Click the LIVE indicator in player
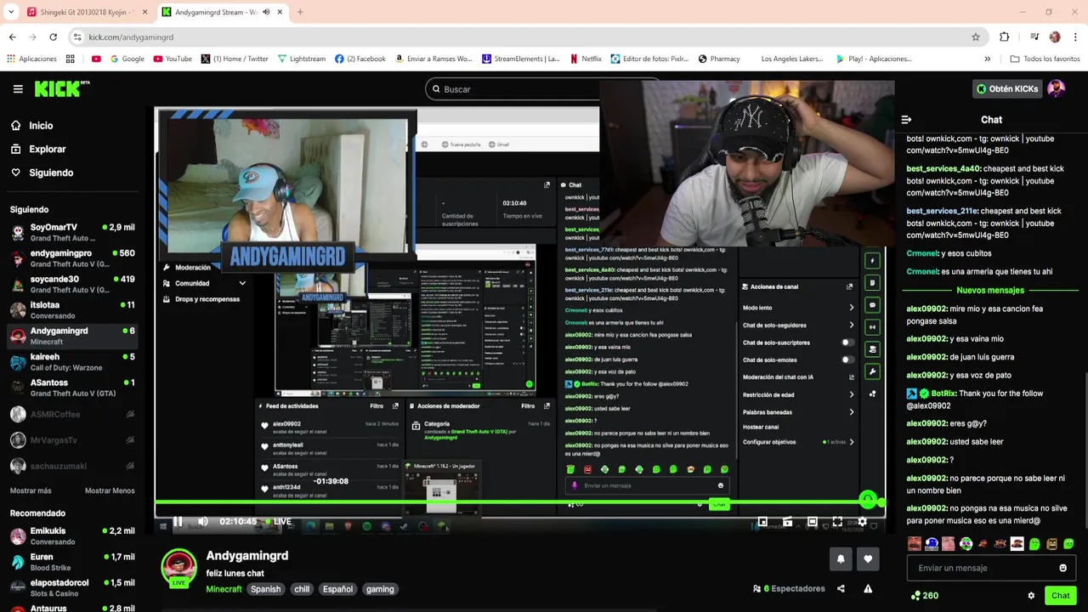The height and width of the screenshot is (612, 1088). (x=279, y=521)
